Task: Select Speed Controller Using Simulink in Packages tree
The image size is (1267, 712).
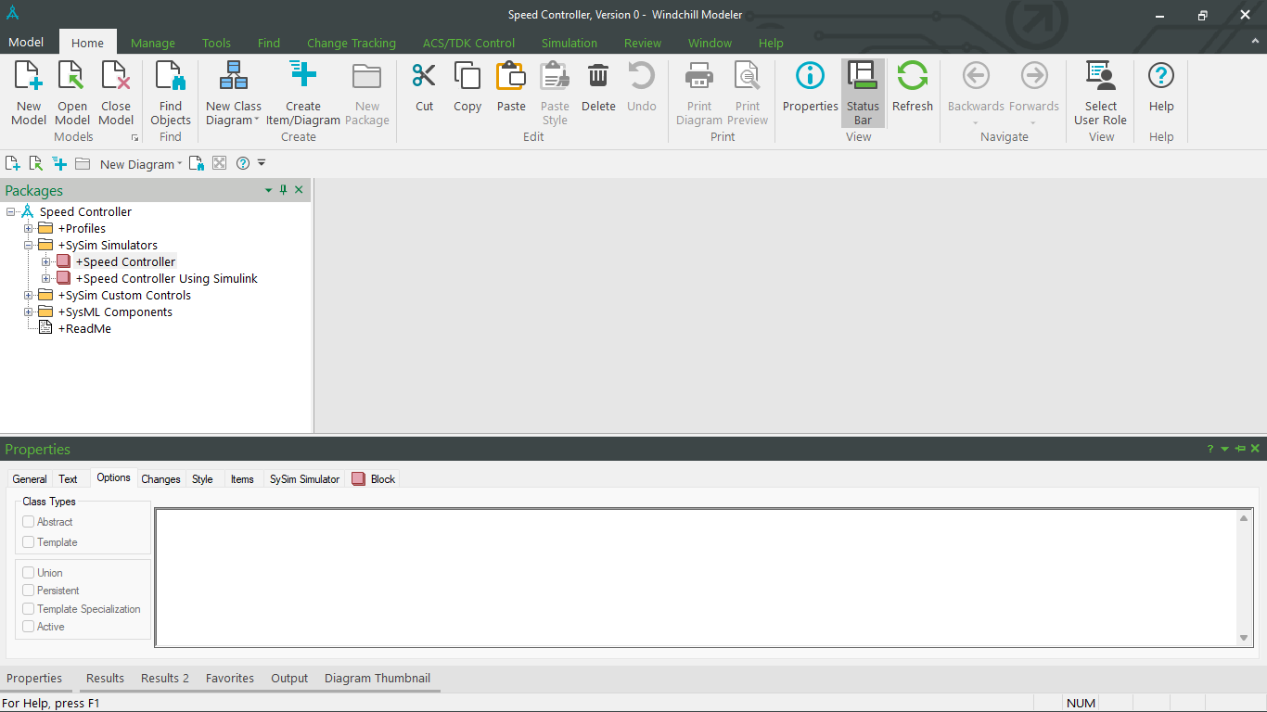Action: pos(165,278)
